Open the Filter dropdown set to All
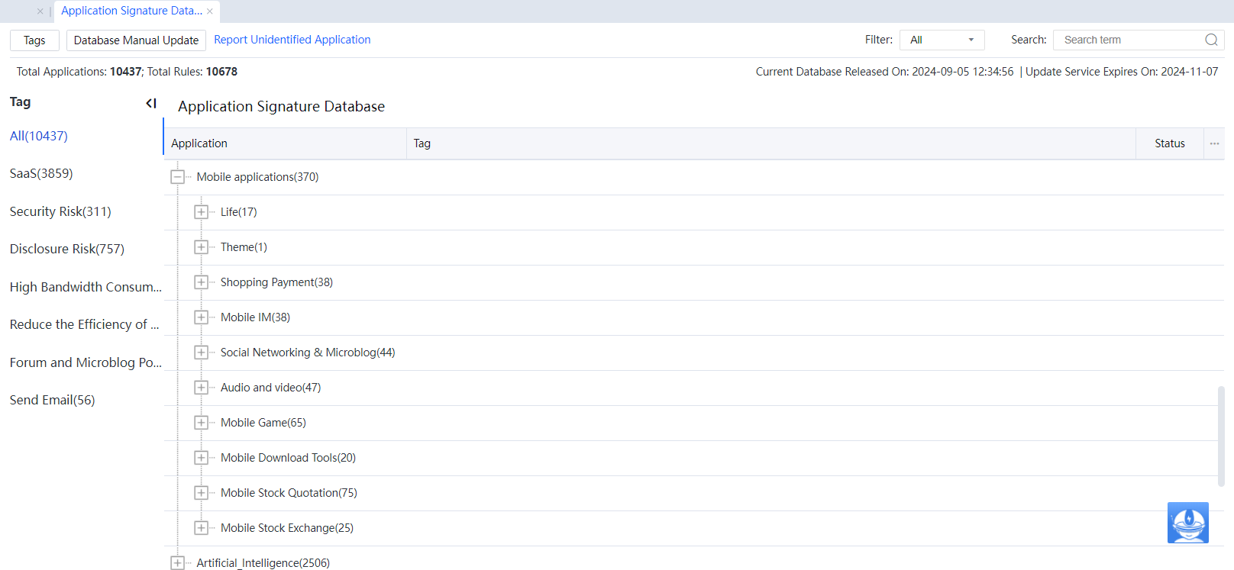Viewport: 1234px width, 570px height. pyautogui.click(x=942, y=40)
